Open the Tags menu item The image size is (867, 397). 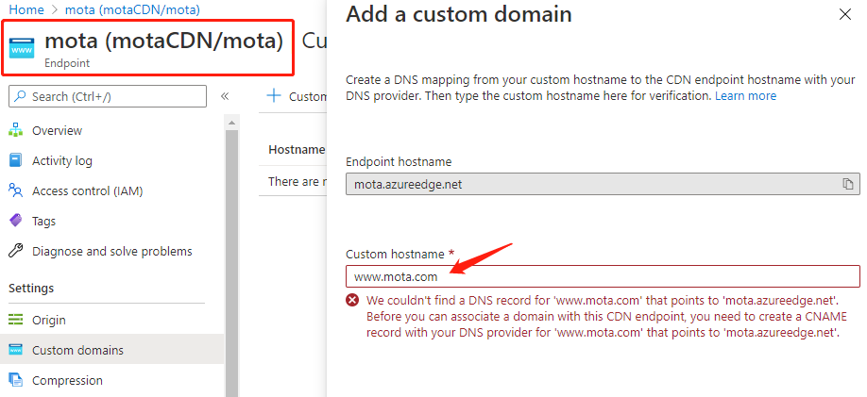pos(43,221)
